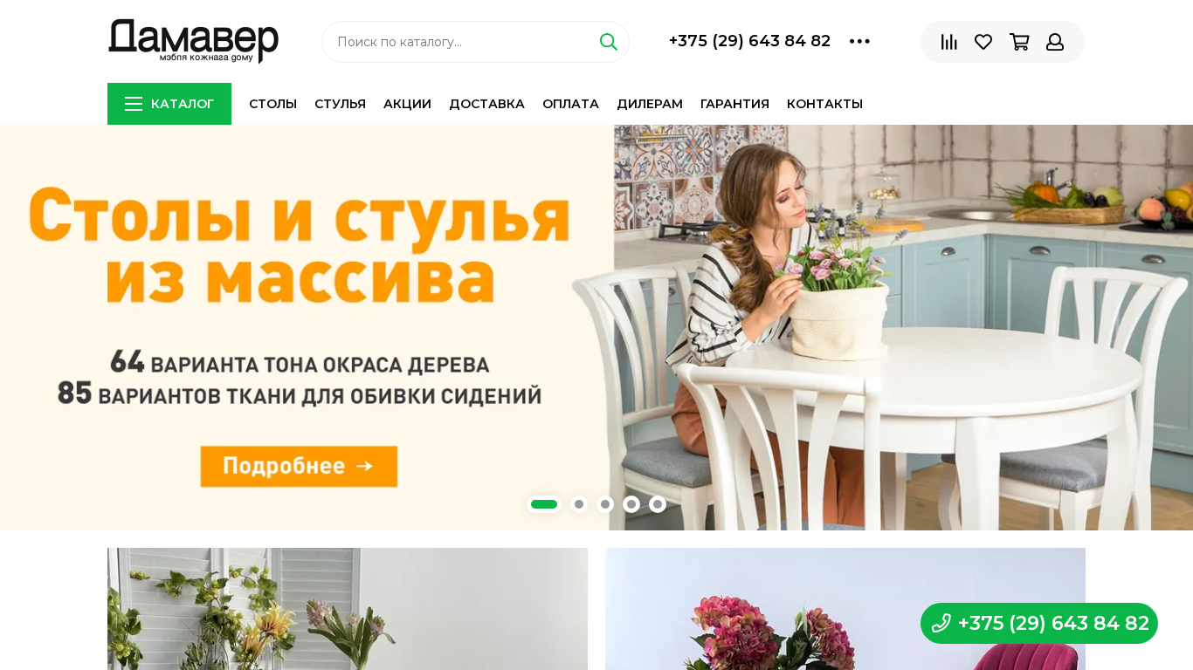Click the hamburger icon in Каталог button
The image size is (1193, 670).
click(134, 104)
